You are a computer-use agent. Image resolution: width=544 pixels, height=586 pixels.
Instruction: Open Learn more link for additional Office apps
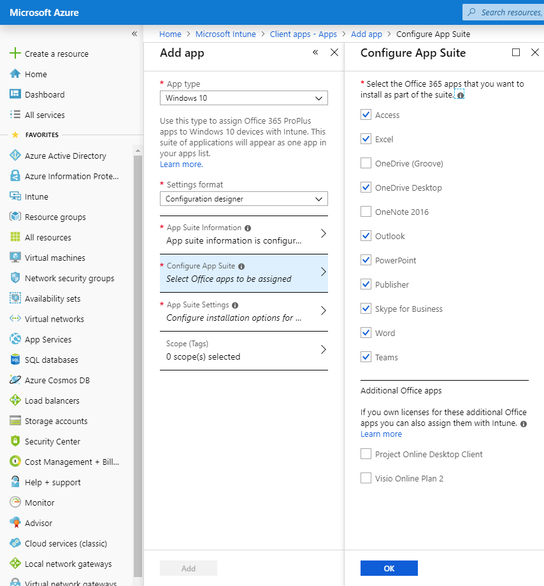[381, 434]
